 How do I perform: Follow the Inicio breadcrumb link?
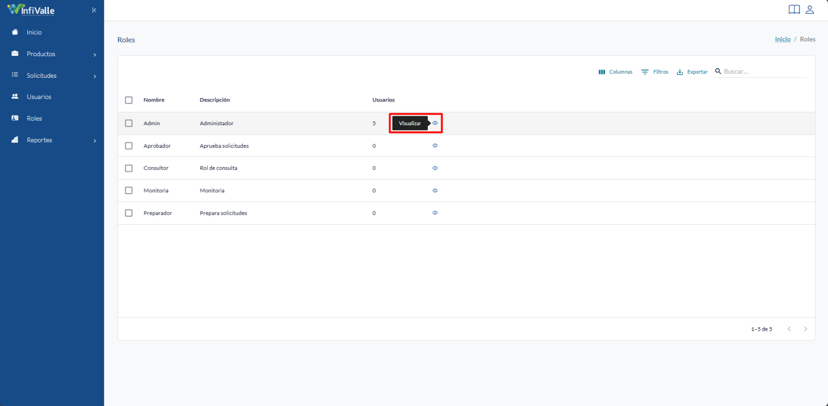pyautogui.click(x=783, y=39)
